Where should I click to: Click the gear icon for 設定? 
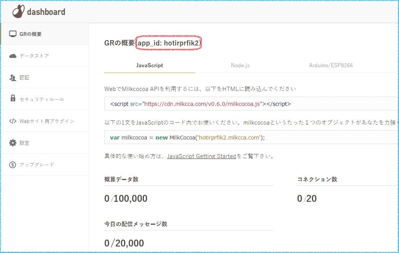pos(13,143)
